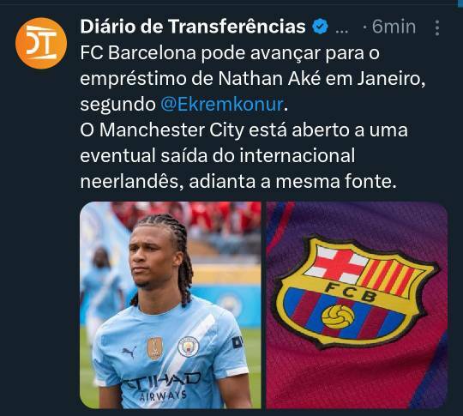Click the Etihad Airways sponsor text
Screen dimensions: 463x416
163,388
